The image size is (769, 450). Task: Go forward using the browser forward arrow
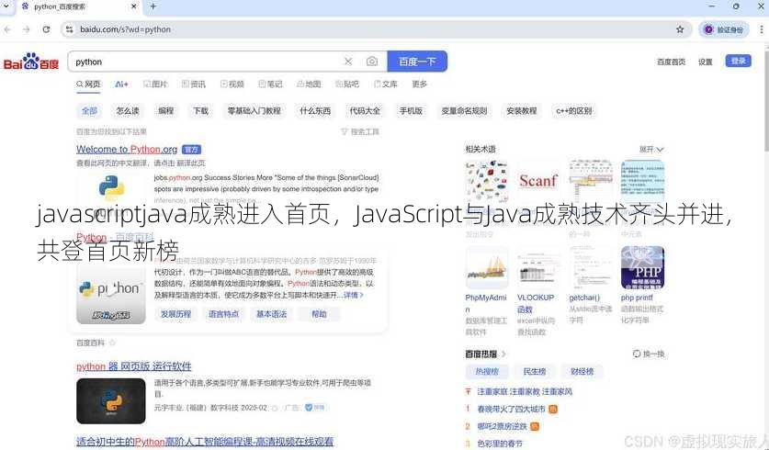[26, 29]
